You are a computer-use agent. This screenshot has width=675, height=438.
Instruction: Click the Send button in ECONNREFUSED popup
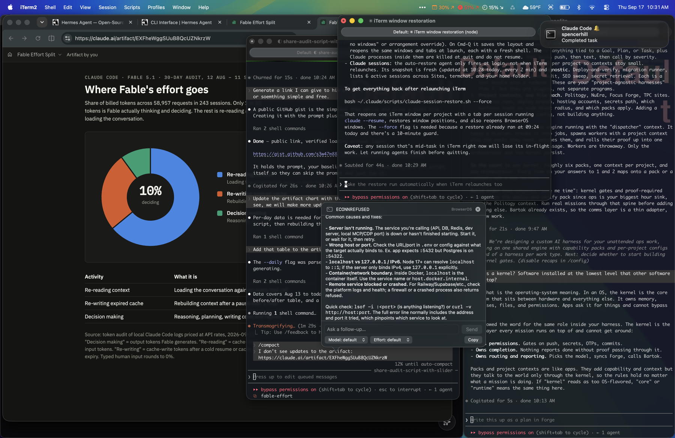[x=471, y=329]
